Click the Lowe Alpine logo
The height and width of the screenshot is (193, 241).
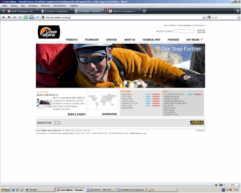[x=49, y=32]
